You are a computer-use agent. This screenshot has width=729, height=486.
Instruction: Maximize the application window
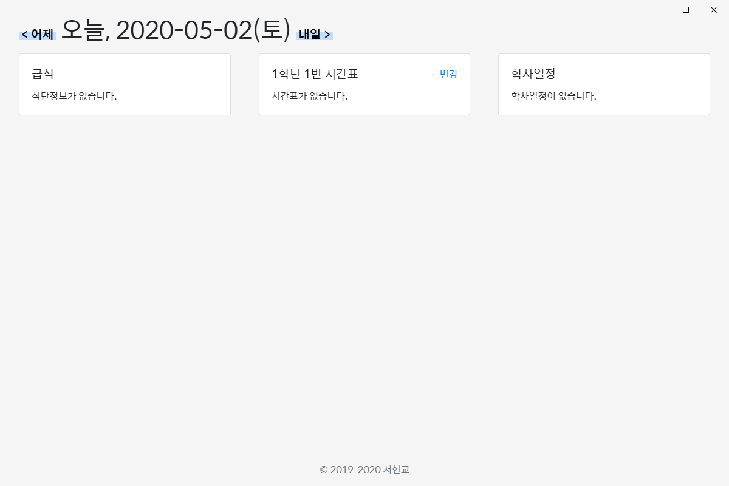pyautogui.click(x=685, y=10)
